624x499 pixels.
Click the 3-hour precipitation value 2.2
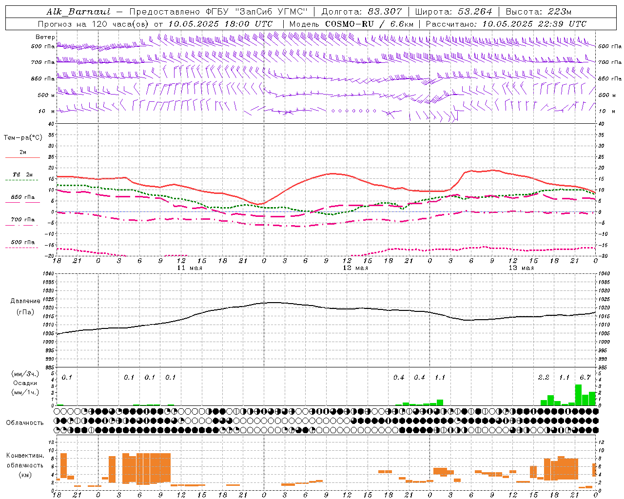pos(544,377)
